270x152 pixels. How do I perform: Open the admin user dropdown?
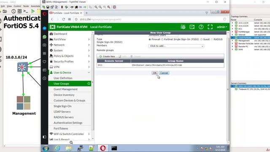(222, 27)
